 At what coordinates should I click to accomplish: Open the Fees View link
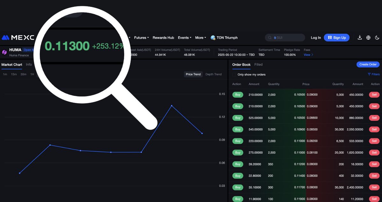(308, 55)
